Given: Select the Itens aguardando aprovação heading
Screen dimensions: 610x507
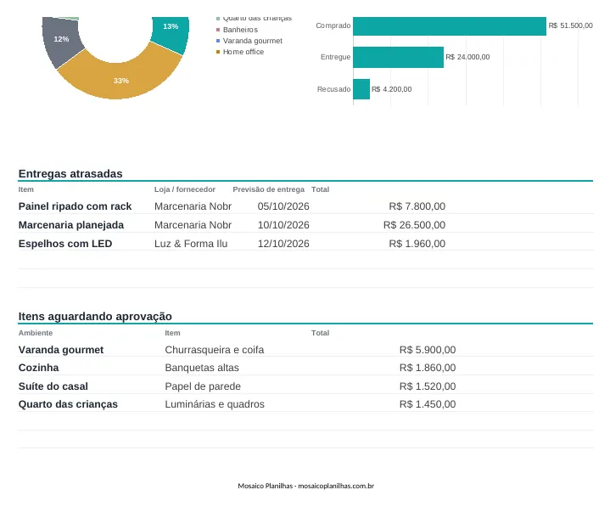Looking at the screenshot, I should coord(95,316).
